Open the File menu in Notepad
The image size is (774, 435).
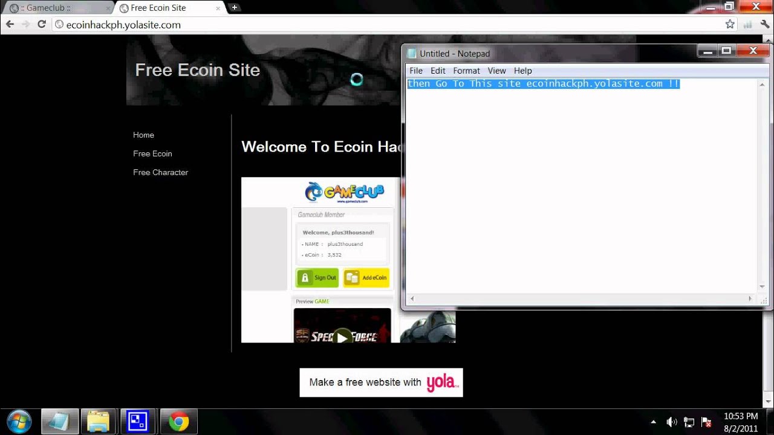415,71
